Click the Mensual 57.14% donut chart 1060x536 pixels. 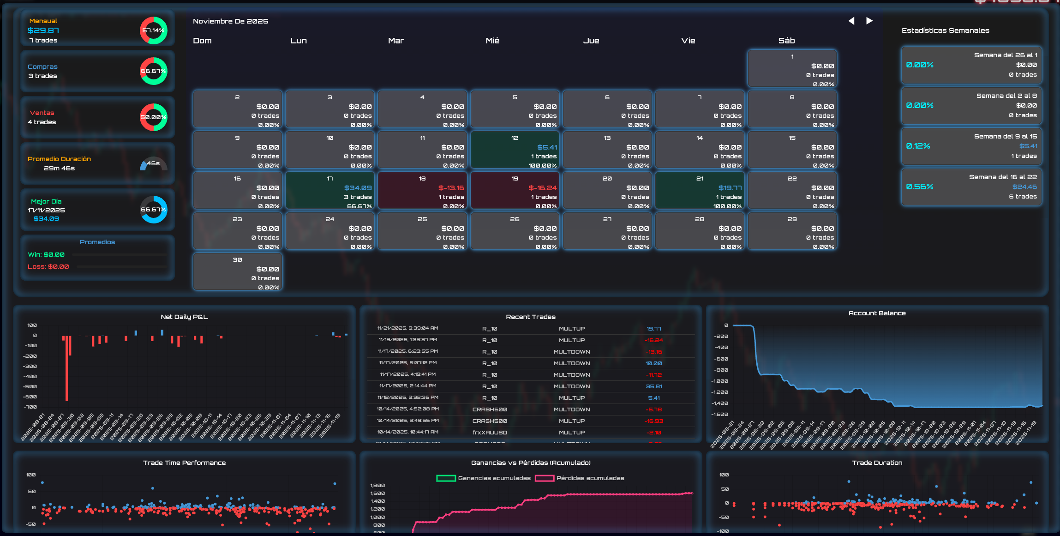[154, 30]
